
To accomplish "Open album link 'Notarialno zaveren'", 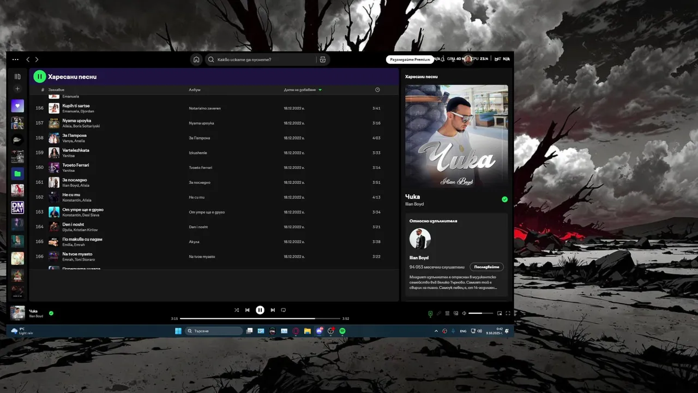I will pos(205,108).
